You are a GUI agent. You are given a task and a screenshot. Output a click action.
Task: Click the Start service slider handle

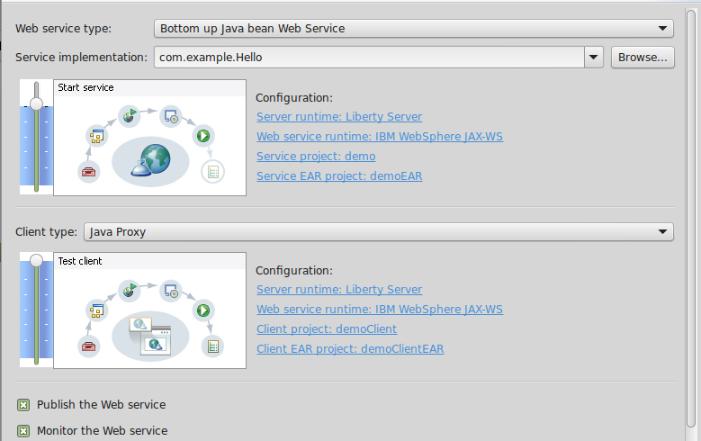point(36,103)
